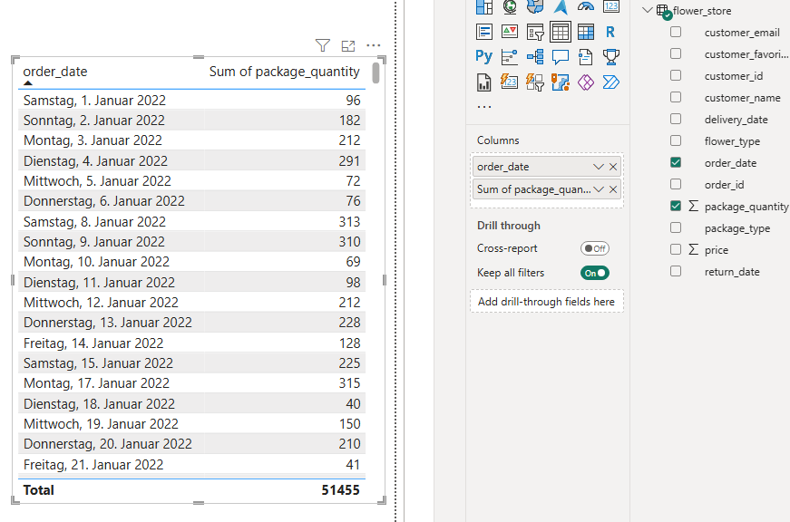Check the order_id field checkbox
Image resolution: width=790 pixels, height=522 pixels.
[x=676, y=184]
